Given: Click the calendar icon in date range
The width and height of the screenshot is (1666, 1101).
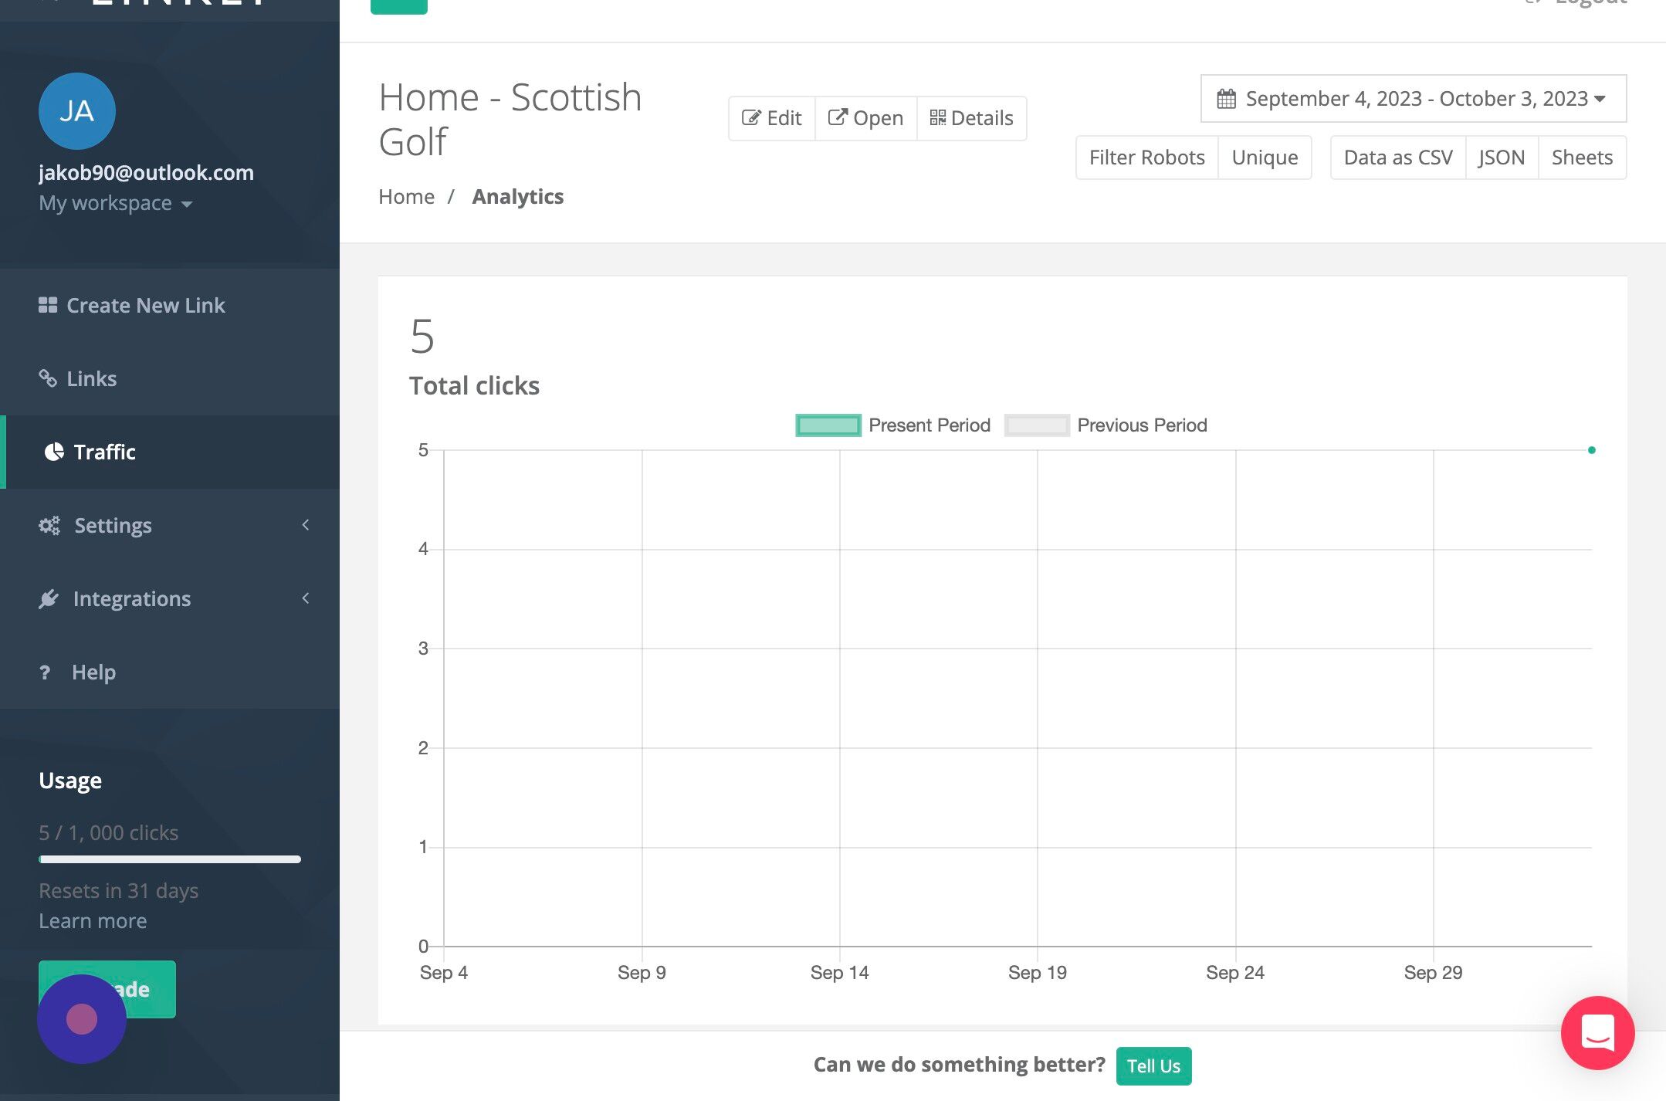Looking at the screenshot, I should click(x=1226, y=99).
